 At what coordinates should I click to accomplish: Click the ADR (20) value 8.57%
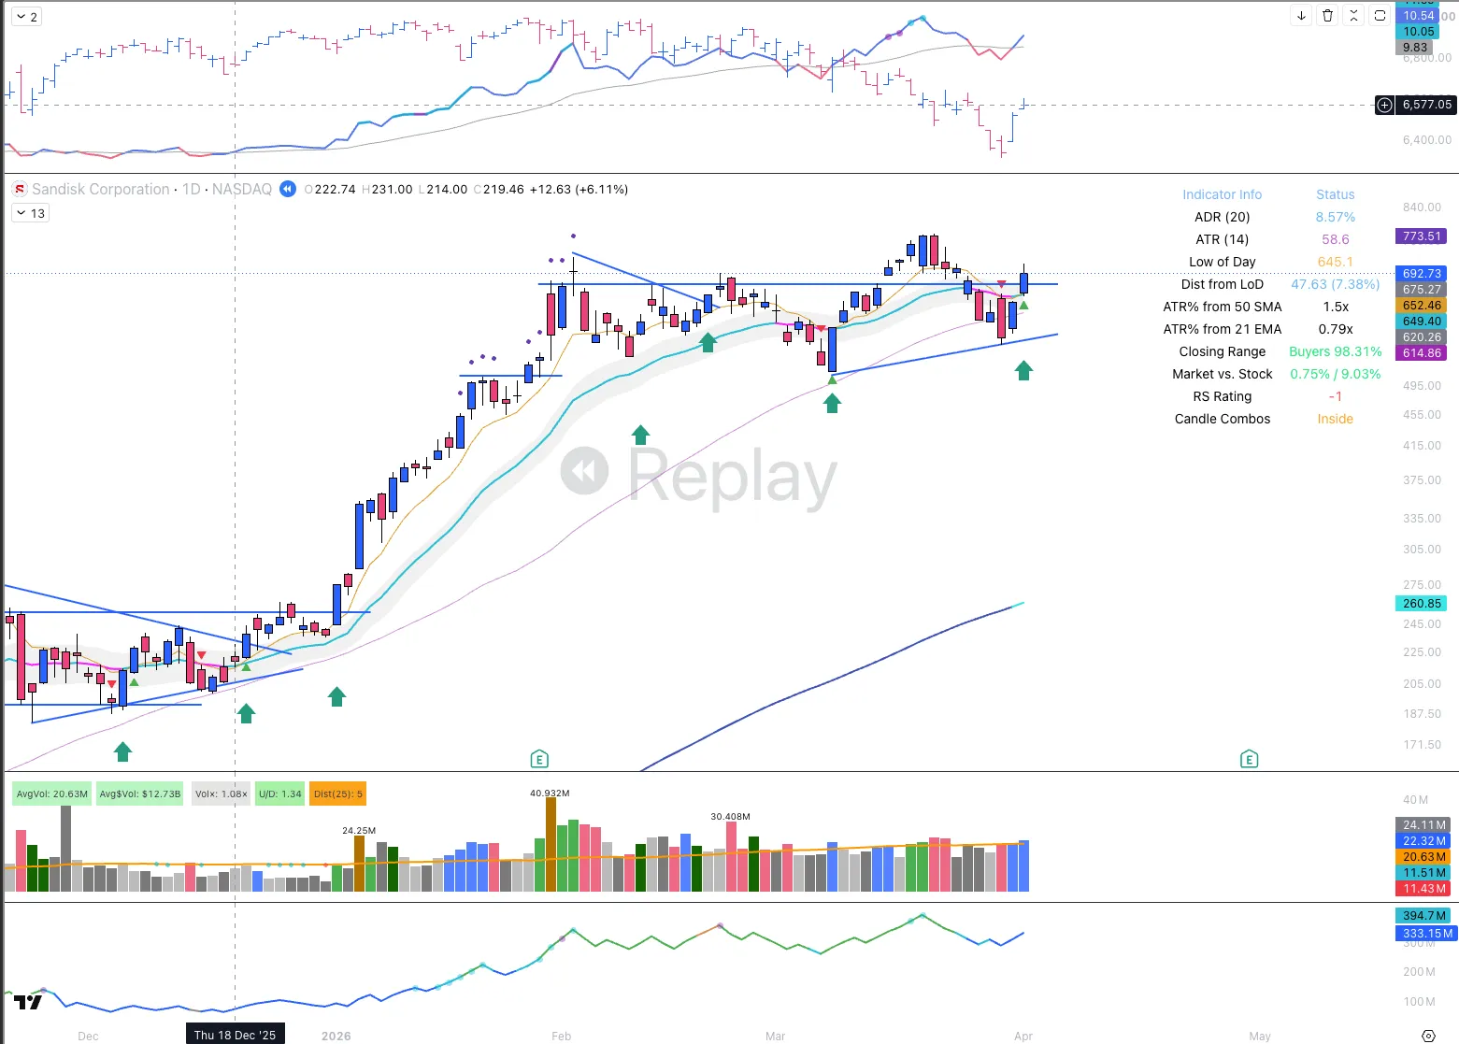coord(1335,217)
